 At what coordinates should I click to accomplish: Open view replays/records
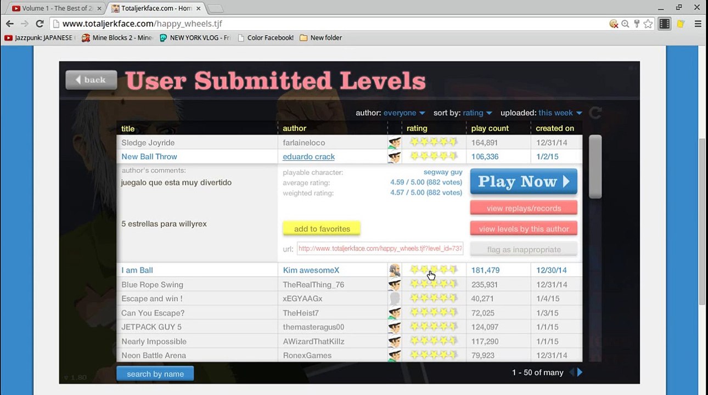(x=524, y=208)
